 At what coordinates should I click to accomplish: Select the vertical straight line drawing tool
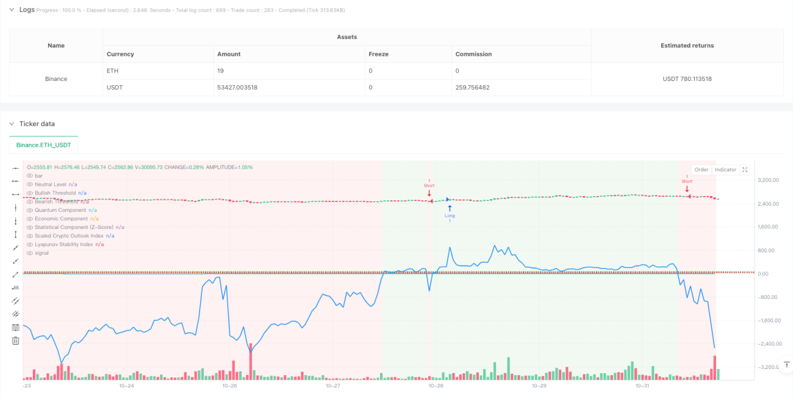tap(15, 208)
